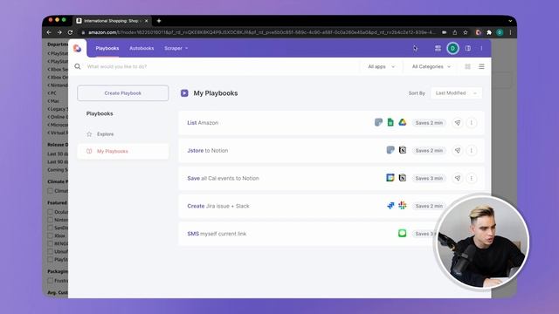Check the Nintendo brand checkbox on Amazon page
The image size is (559, 314).
[51, 220]
